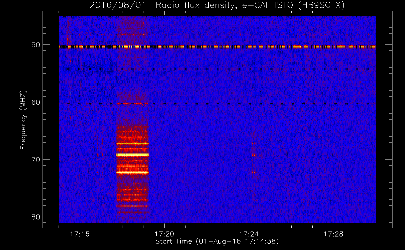Click the bright burst band near 72 MHz
This screenshot has width=405, height=250.
point(133,172)
